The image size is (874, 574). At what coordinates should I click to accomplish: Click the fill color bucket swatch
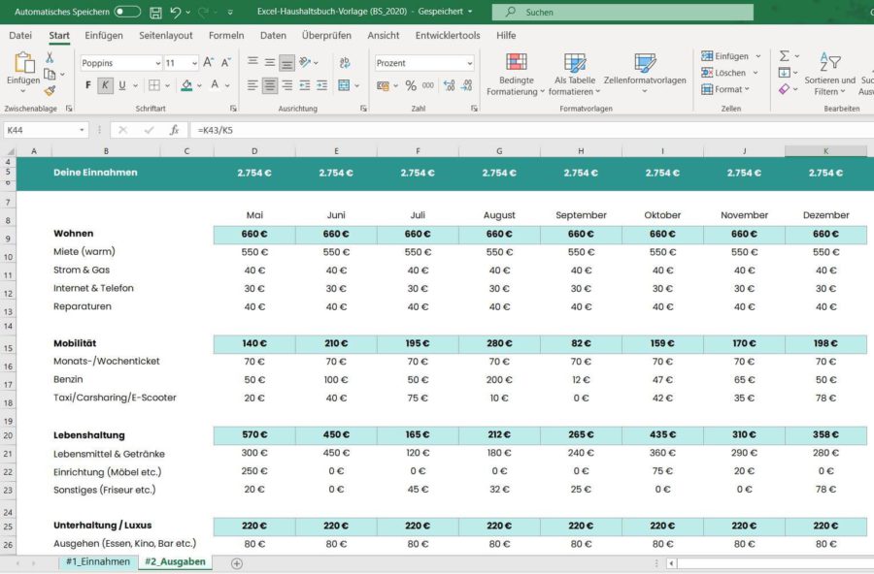coord(186,85)
